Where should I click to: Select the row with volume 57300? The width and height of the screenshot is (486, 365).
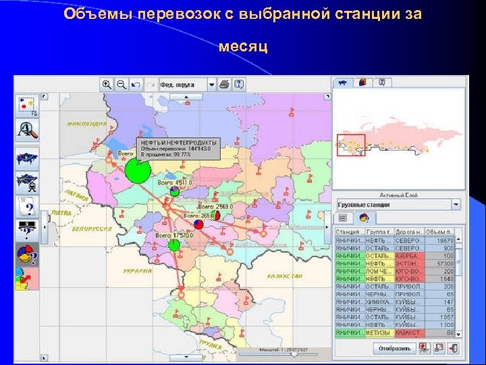(395, 264)
